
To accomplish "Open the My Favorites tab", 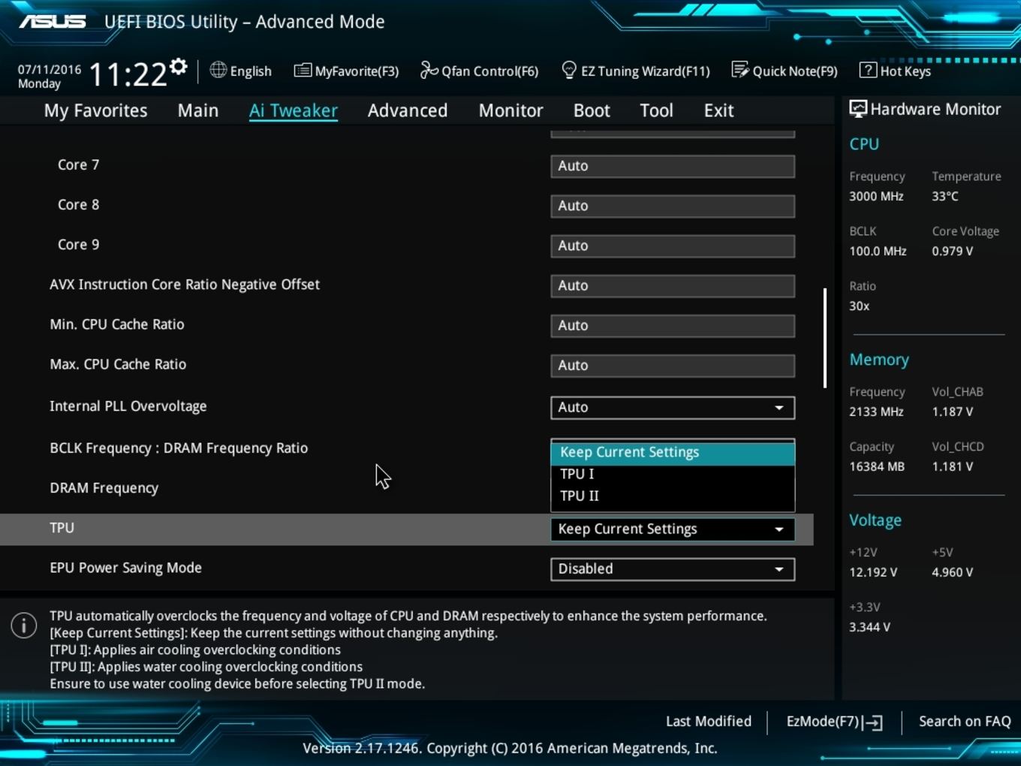I will (x=95, y=110).
